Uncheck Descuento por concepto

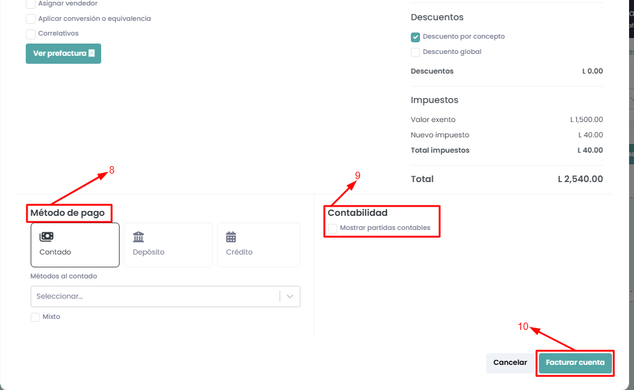coord(416,37)
